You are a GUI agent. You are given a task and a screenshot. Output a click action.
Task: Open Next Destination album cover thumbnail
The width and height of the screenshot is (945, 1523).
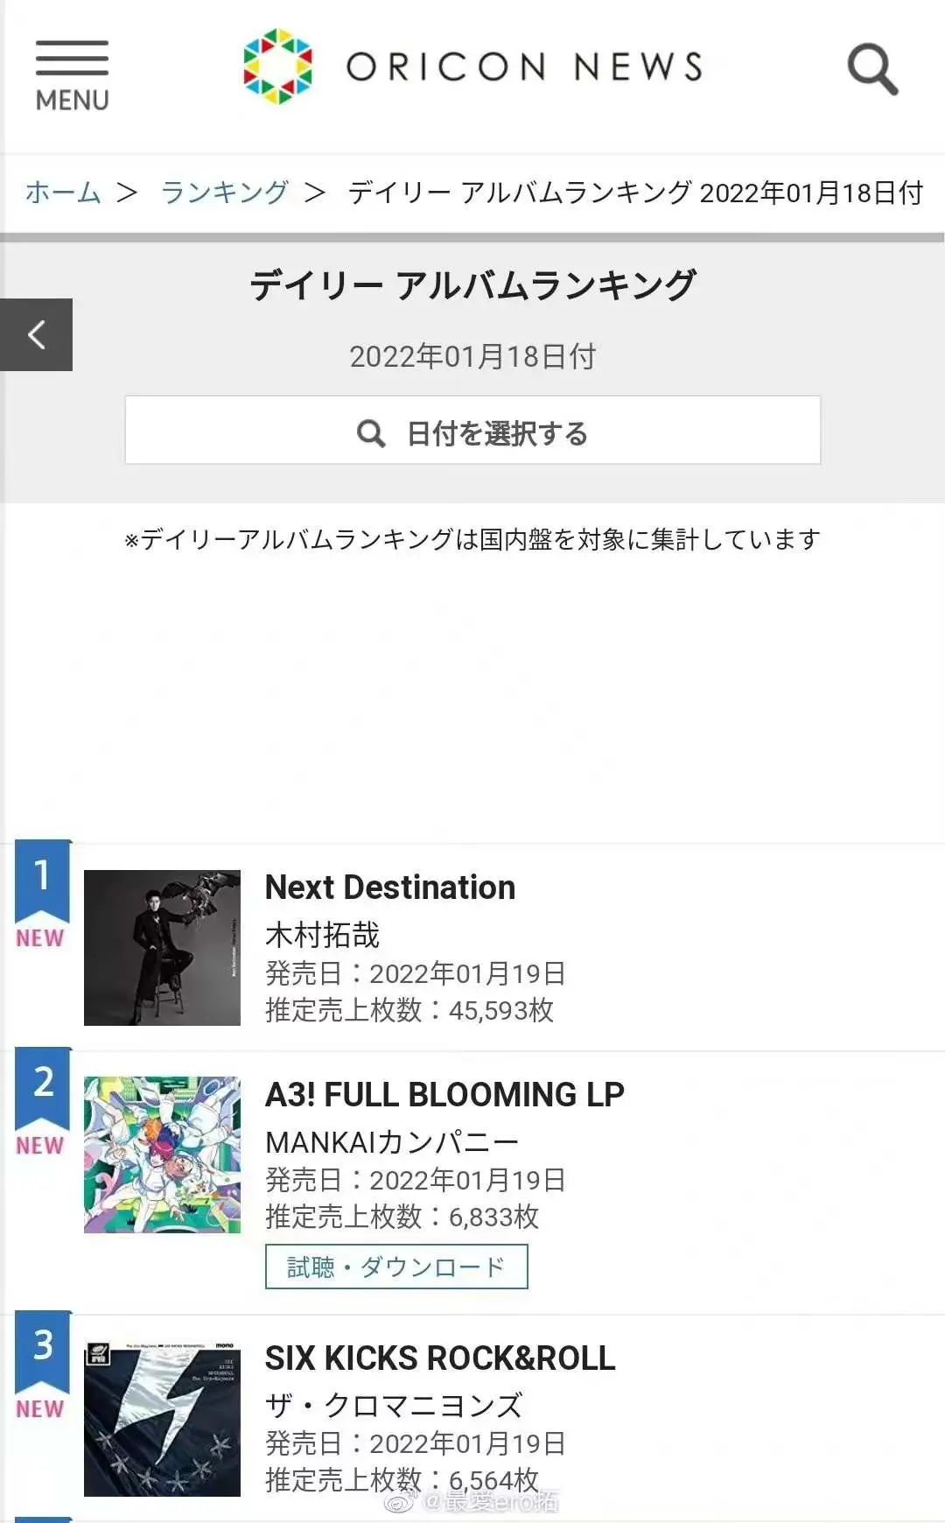tap(162, 948)
